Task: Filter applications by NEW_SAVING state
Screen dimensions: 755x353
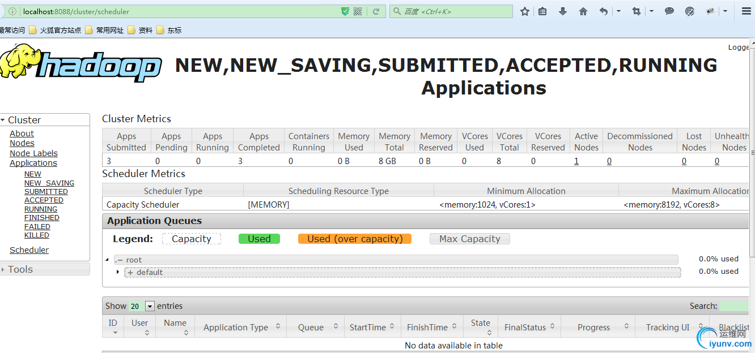Action: tap(49, 183)
